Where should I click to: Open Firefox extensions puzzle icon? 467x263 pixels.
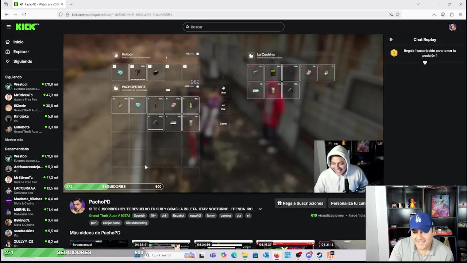pyautogui.click(x=452, y=15)
